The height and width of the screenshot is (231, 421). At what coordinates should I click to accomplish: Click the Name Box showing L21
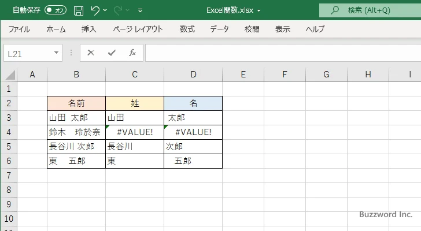coord(28,53)
